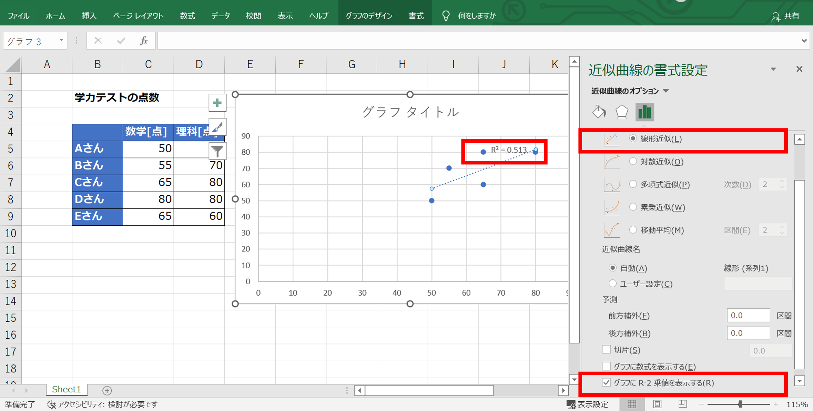The image size is (813, 411).
Task: Enable グラフに数式を表示する(E) checkbox
Action: pyautogui.click(x=606, y=366)
